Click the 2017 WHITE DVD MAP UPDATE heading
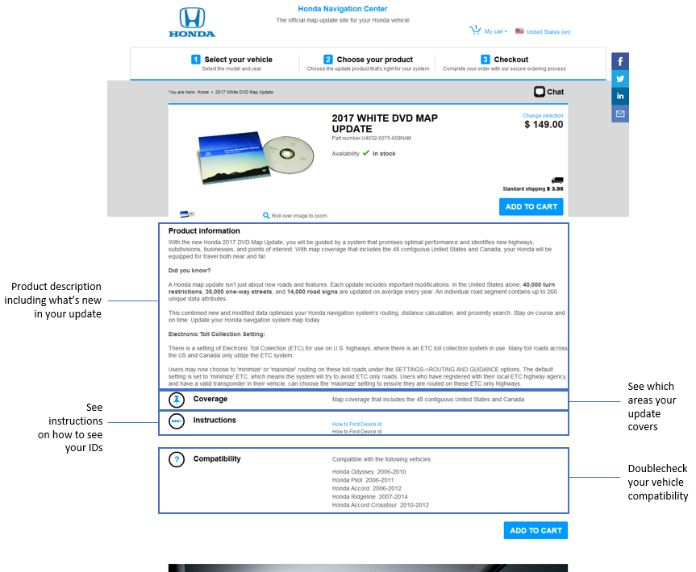The width and height of the screenshot is (696, 572). pos(385,123)
